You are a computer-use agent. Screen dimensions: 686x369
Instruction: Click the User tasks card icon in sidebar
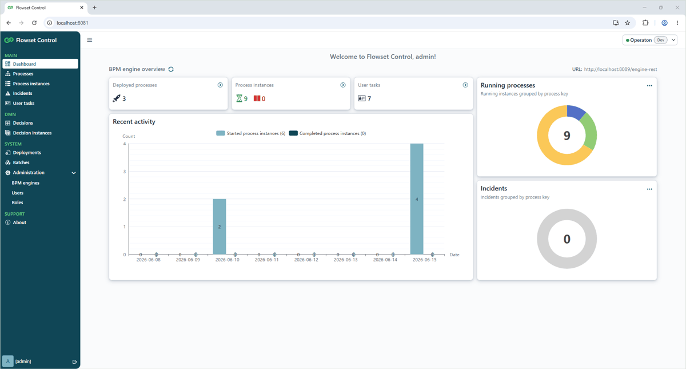point(7,104)
